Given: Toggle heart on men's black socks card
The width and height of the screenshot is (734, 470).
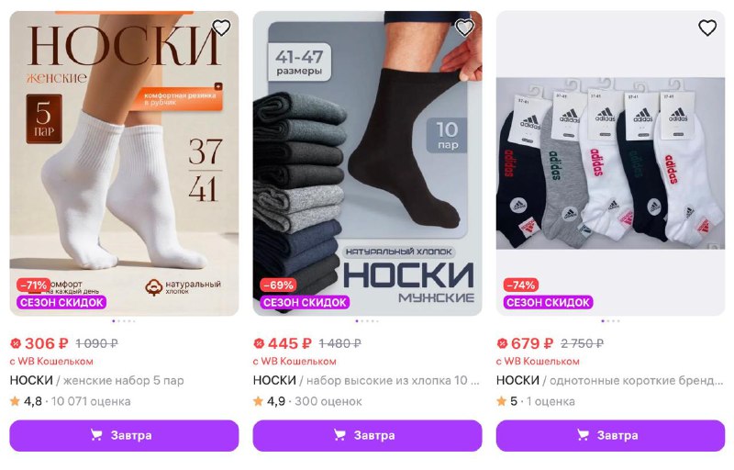Looking at the screenshot, I should [x=464, y=28].
